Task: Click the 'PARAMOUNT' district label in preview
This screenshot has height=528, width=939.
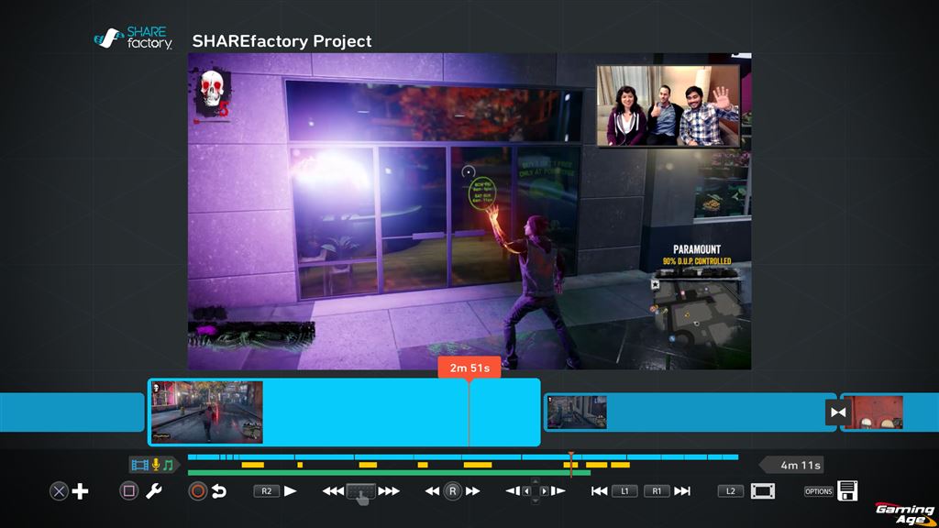Action: 697,249
